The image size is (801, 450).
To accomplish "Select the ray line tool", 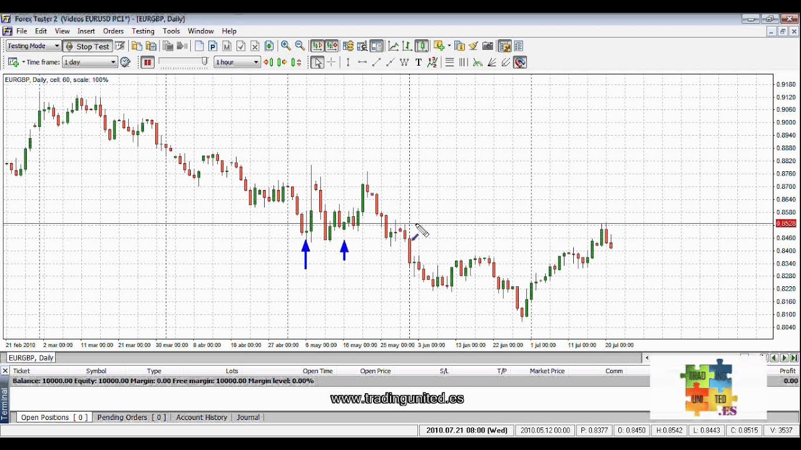I will [x=390, y=62].
